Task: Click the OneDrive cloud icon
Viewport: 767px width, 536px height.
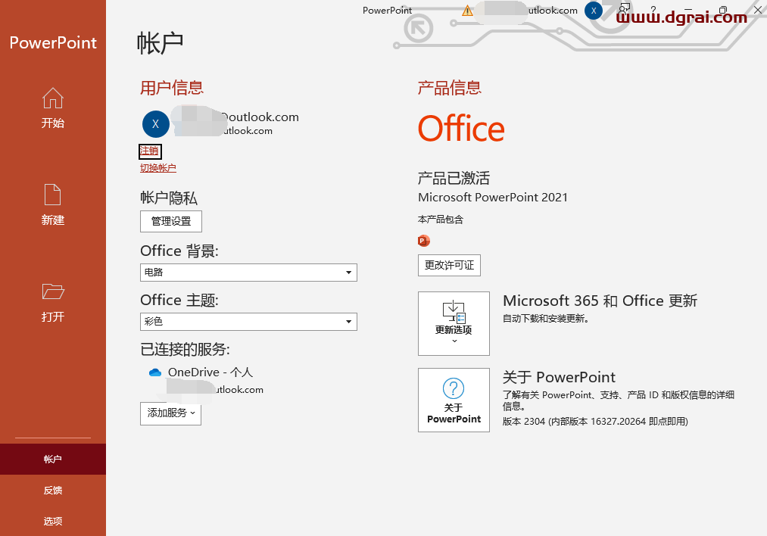Action: [x=155, y=372]
